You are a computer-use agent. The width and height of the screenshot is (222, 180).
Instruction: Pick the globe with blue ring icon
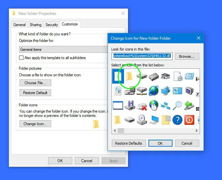click(x=154, y=91)
